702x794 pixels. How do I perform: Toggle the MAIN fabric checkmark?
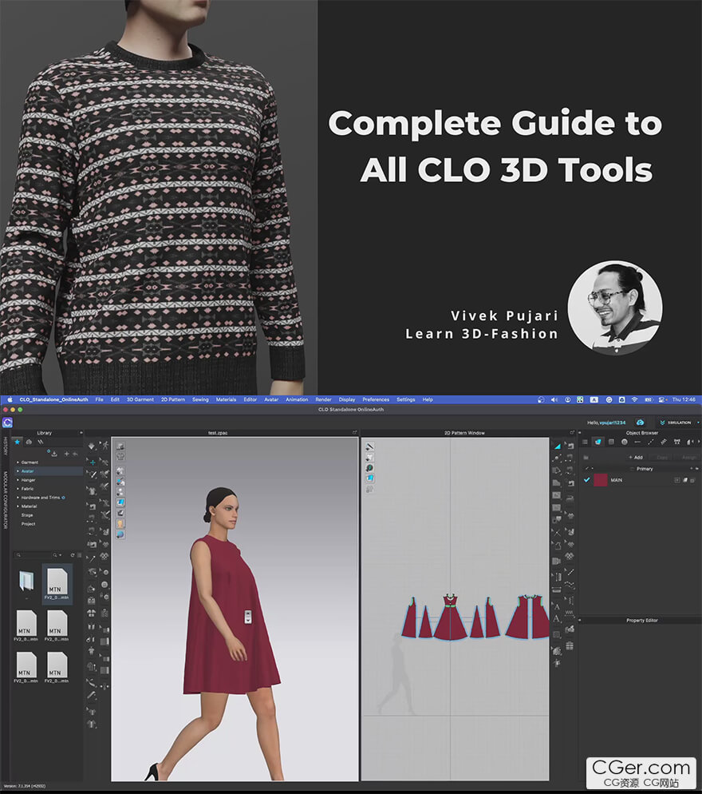586,479
